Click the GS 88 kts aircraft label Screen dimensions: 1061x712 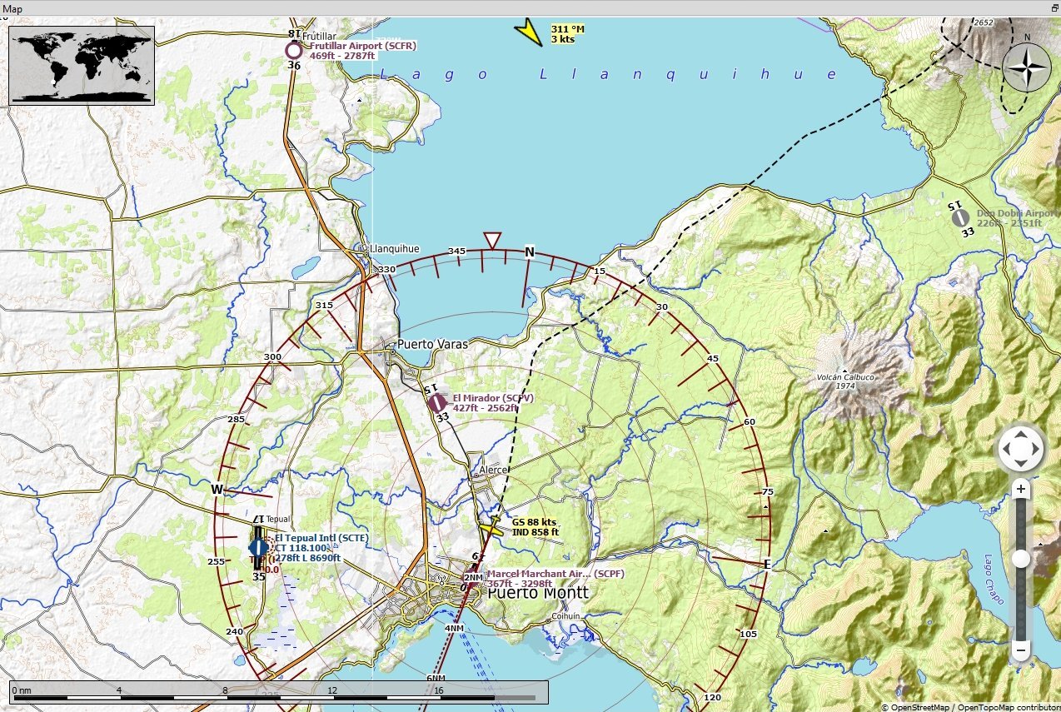click(534, 522)
